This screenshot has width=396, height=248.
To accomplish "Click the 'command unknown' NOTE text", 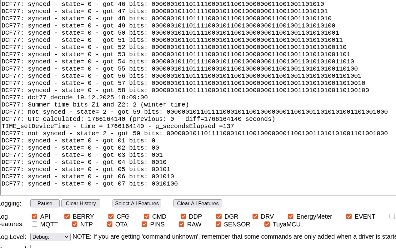I will click(234, 236).
